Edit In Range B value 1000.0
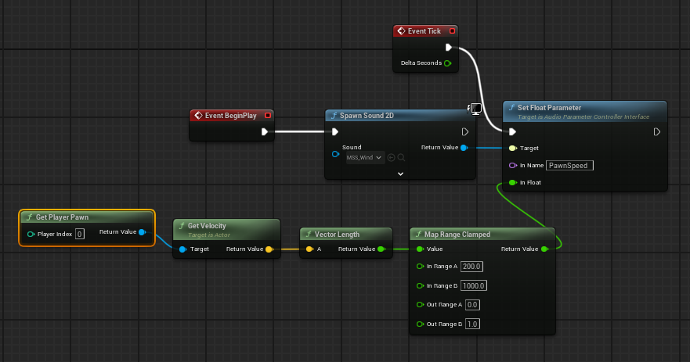 [474, 285]
